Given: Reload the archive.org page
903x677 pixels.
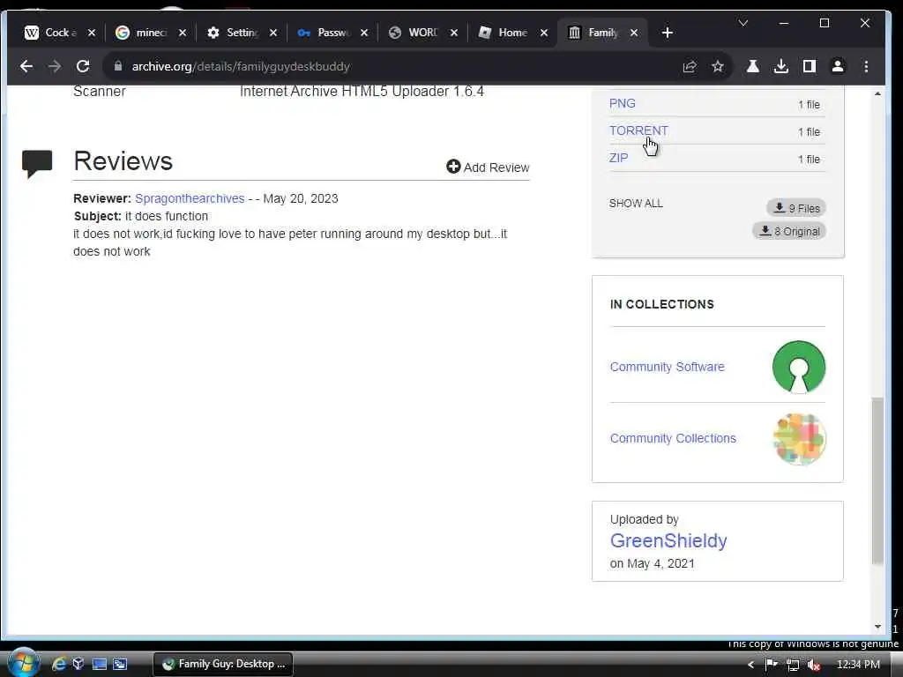Looking at the screenshot, I should click(83, 66).
